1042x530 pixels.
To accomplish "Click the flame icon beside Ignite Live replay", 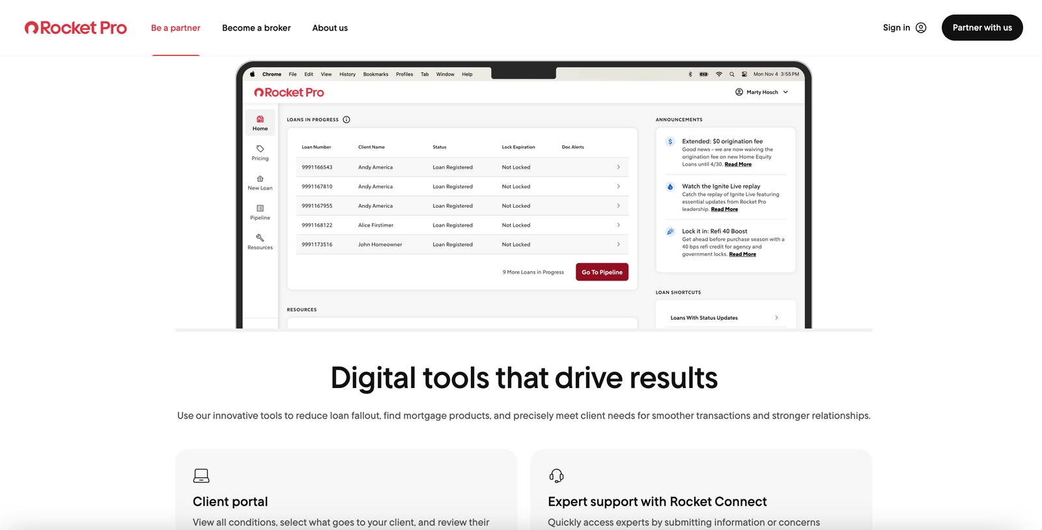I will pyautogui.click(x=670, y=187).
